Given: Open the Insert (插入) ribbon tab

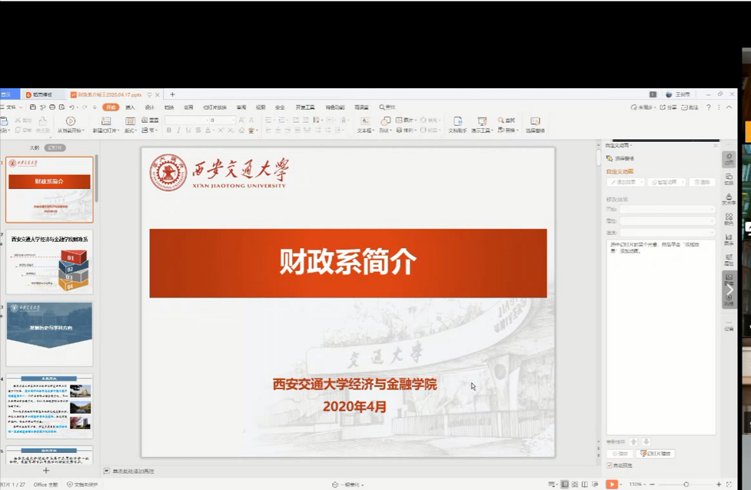Looking at the screenshot, I should point(130,107).
